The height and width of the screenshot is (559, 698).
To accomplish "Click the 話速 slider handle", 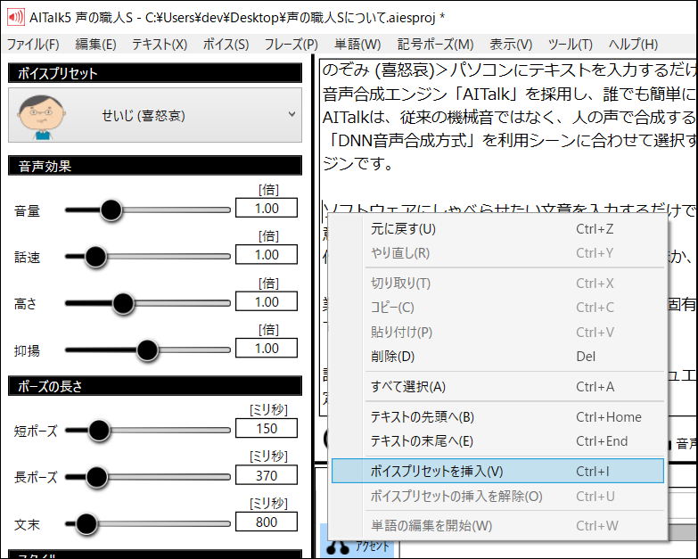I will point(95,257).
